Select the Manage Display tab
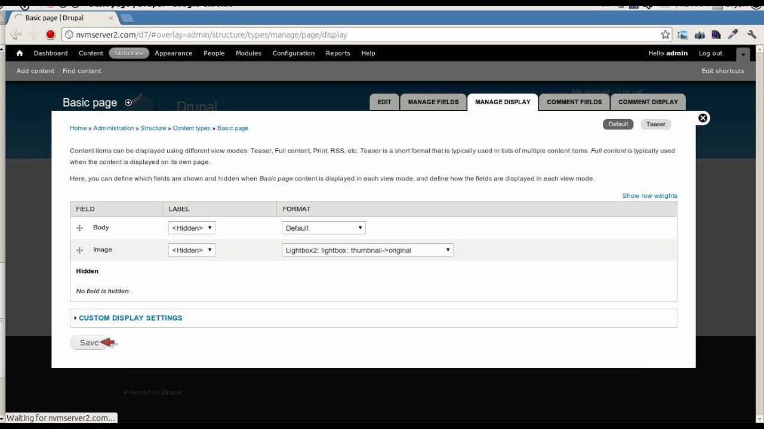 pos(503,102)
